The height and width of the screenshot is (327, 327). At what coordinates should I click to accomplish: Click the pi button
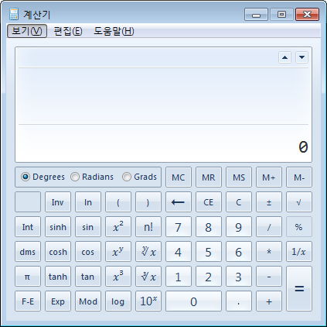tap(28, 277)
